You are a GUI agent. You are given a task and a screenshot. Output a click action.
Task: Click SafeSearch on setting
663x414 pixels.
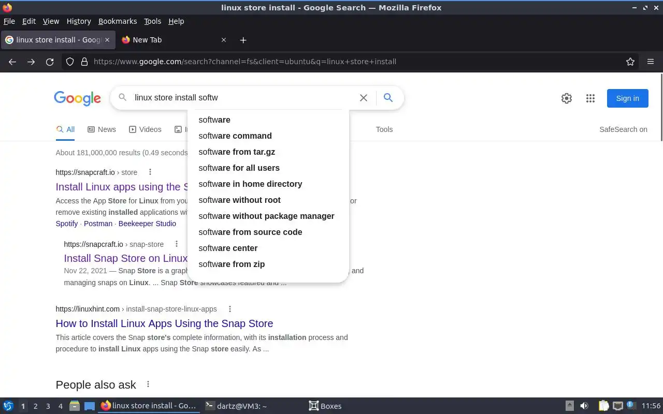[x=624, y=129]
